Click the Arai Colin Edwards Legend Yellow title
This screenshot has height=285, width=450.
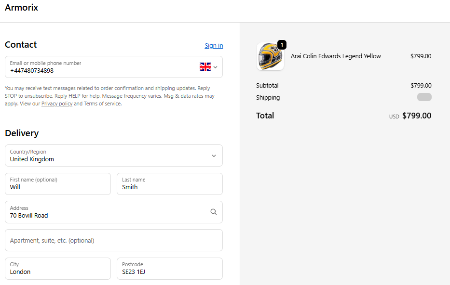point(336,56)
